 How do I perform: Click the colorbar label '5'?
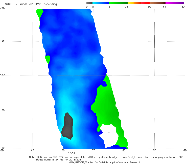click(93, 7)
